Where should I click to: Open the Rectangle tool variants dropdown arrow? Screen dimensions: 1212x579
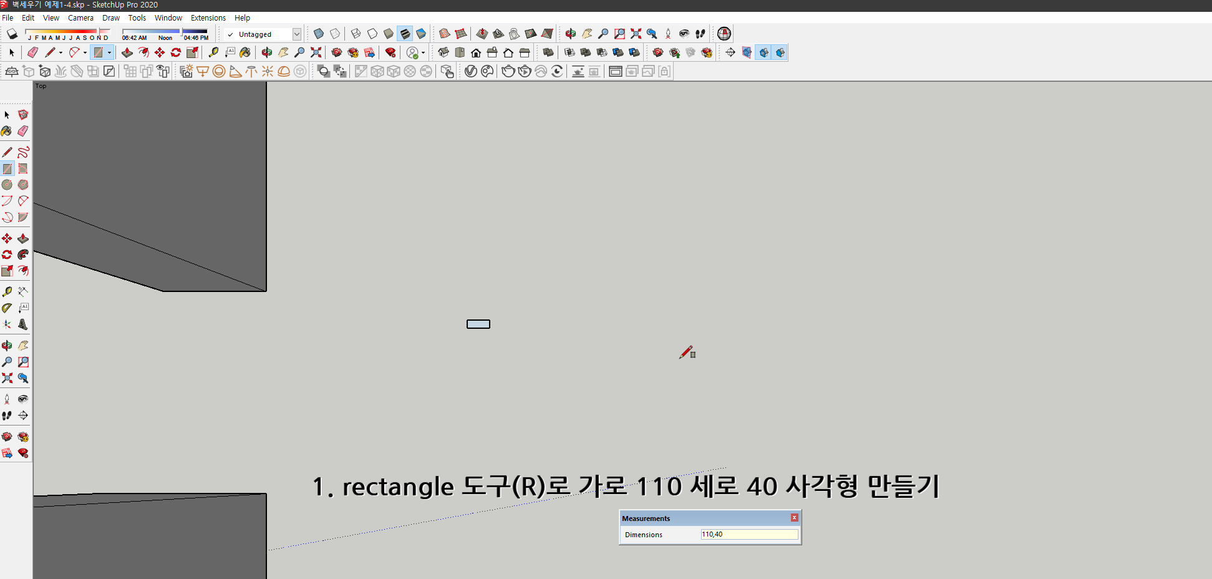coord(109,52)
